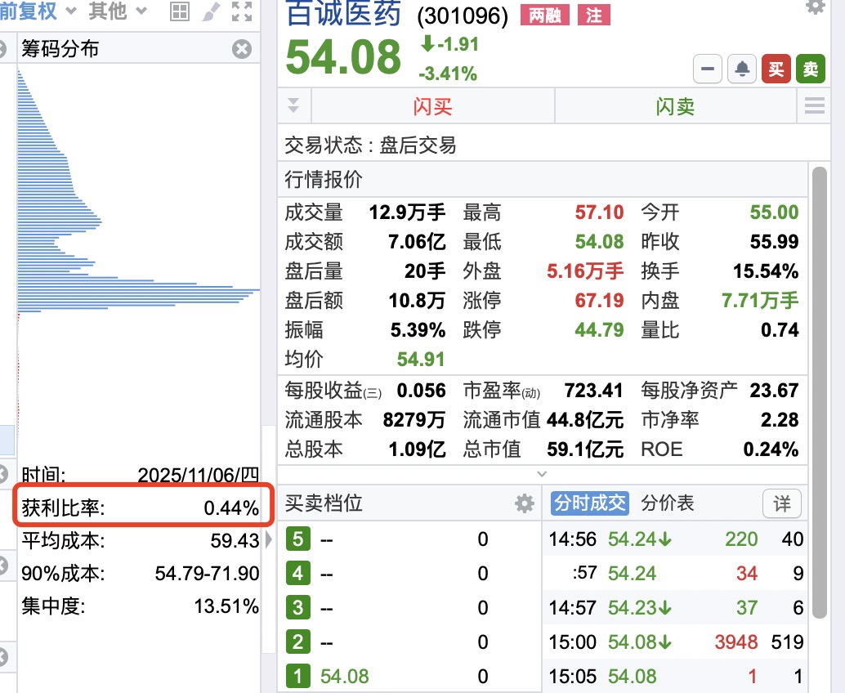The image size is (845, 693).
Task: Click the grid layout icon
Action: click(x=180, y=11)
